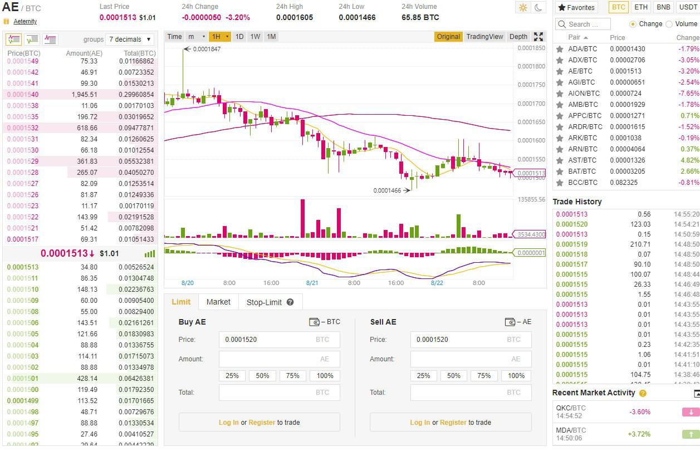700x451 pixels.
Task: Set chart interval to 1D
Action: (239, 37)
